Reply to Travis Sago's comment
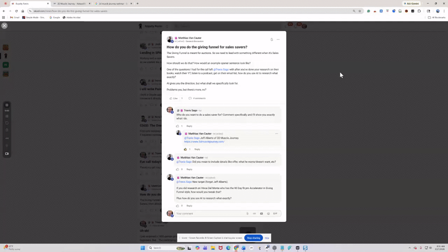This screenshot has height=252, width=448. pos(189,126)
